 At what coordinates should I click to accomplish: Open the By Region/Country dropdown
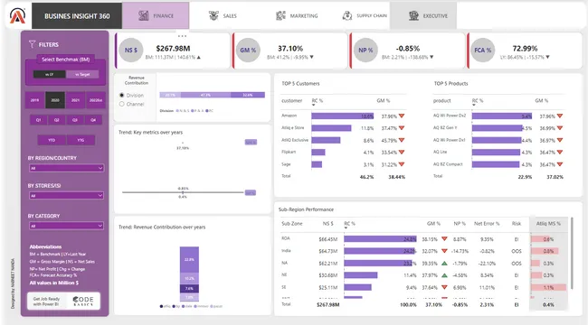point(66,168)
